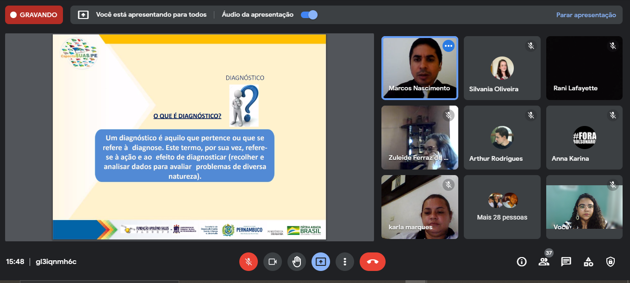Open the activities shapes icon
Viewport: 630px width, 283px height.
tap(588, 262)
